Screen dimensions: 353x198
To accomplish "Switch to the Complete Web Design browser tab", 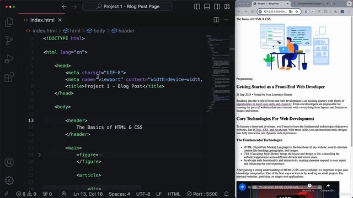I will click(x=310, y=4).
